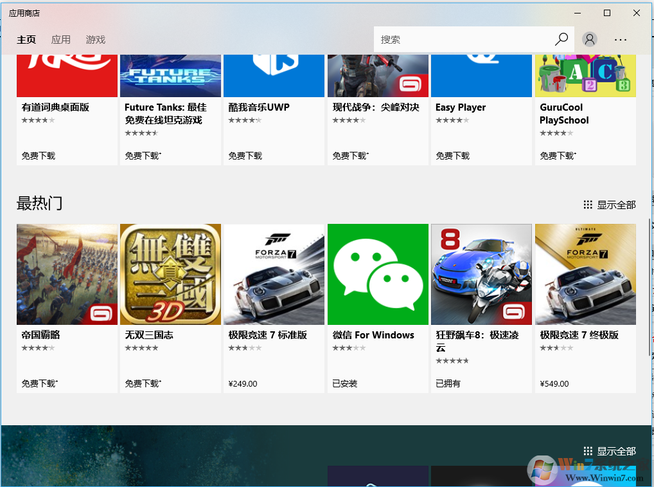654x487 pixels.
Task: Click 显示全部 in the dark banner section
Action: (616, 452)
